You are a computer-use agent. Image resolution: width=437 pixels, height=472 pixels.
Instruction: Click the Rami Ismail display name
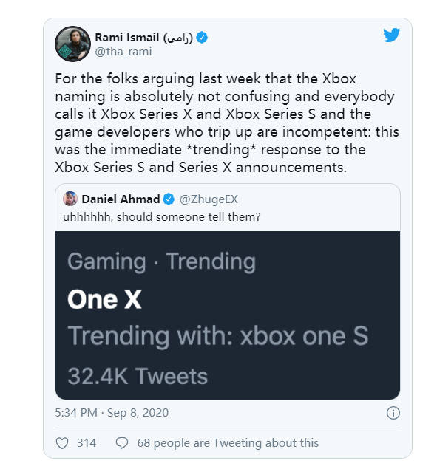[x=143, y=38]
